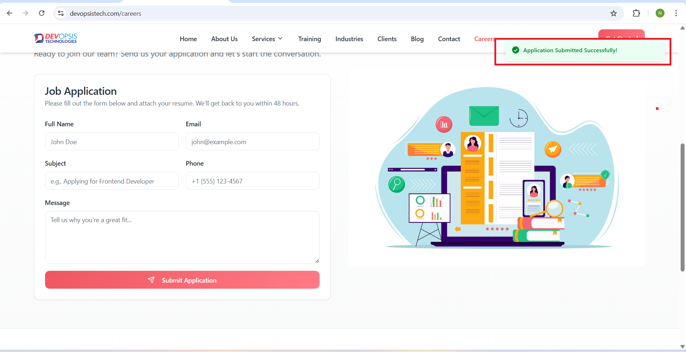The image size is (686, 352).
Task: Click the Devopsis Technologies logo
Action: pos(55,38)
